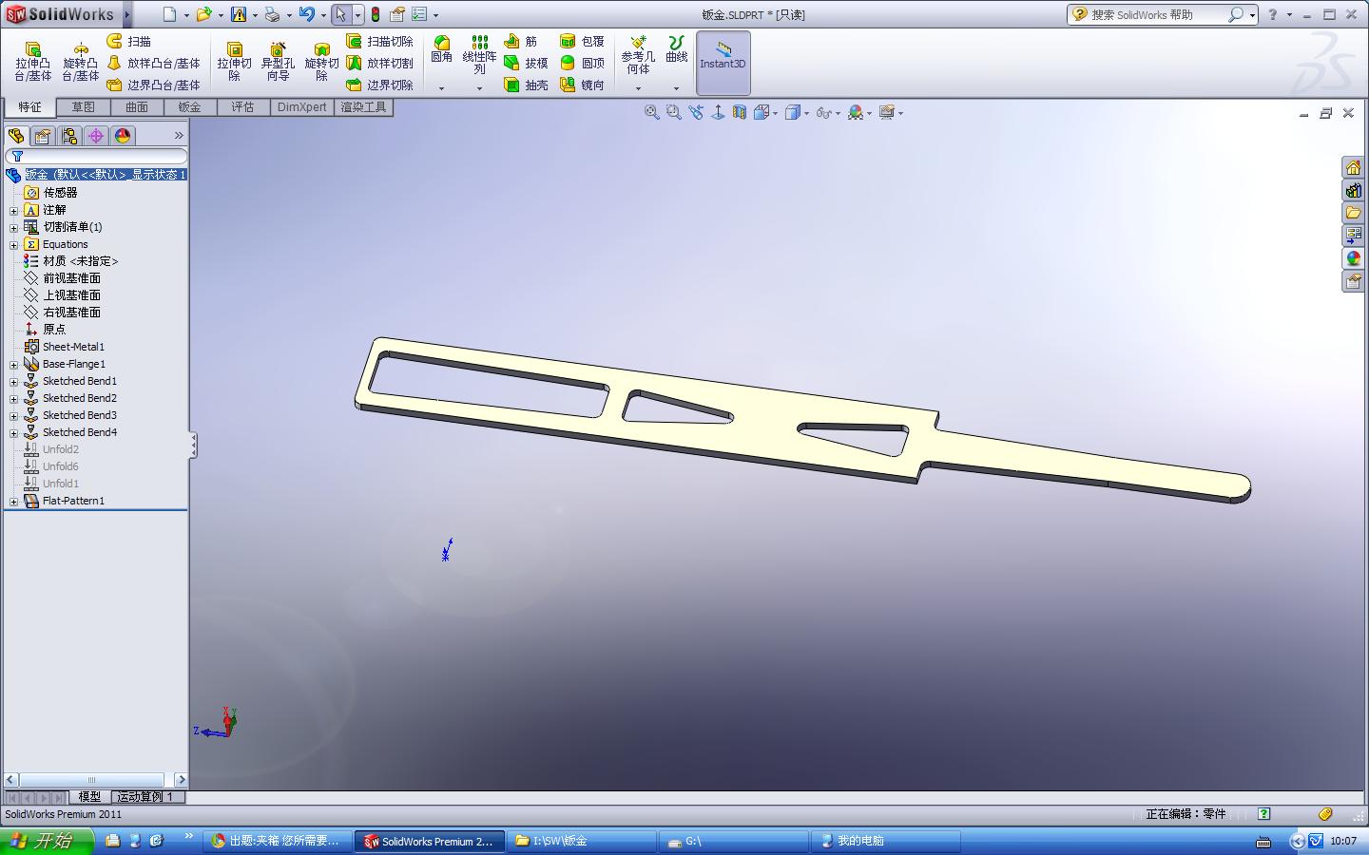Select the 旋转切除 revolved cut tool
The image size is (1369, 855).
click(x=321, y=62)
